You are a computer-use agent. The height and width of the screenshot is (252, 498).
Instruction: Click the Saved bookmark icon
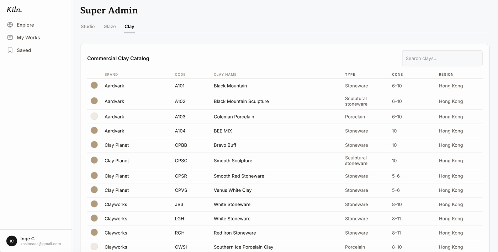pyautogui.click(x=10, y=50)
